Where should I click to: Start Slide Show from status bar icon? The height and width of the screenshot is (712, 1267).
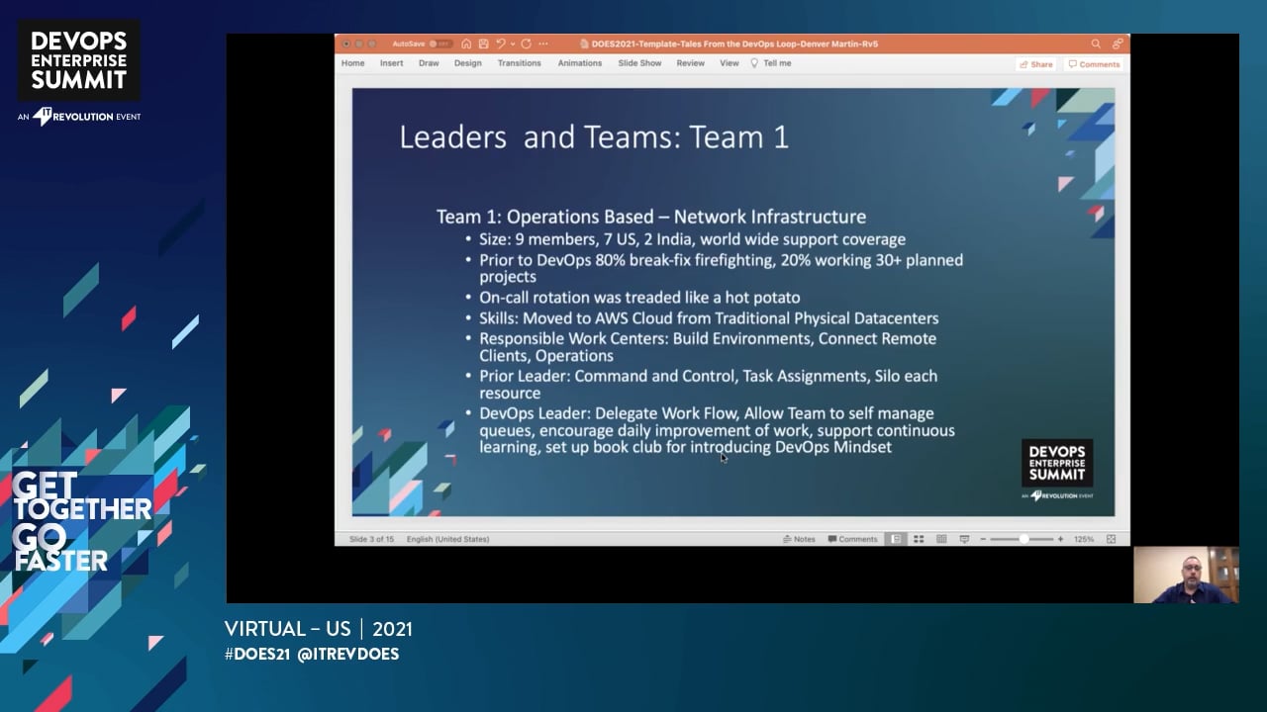pyautogui.click(x=964, y=539)
